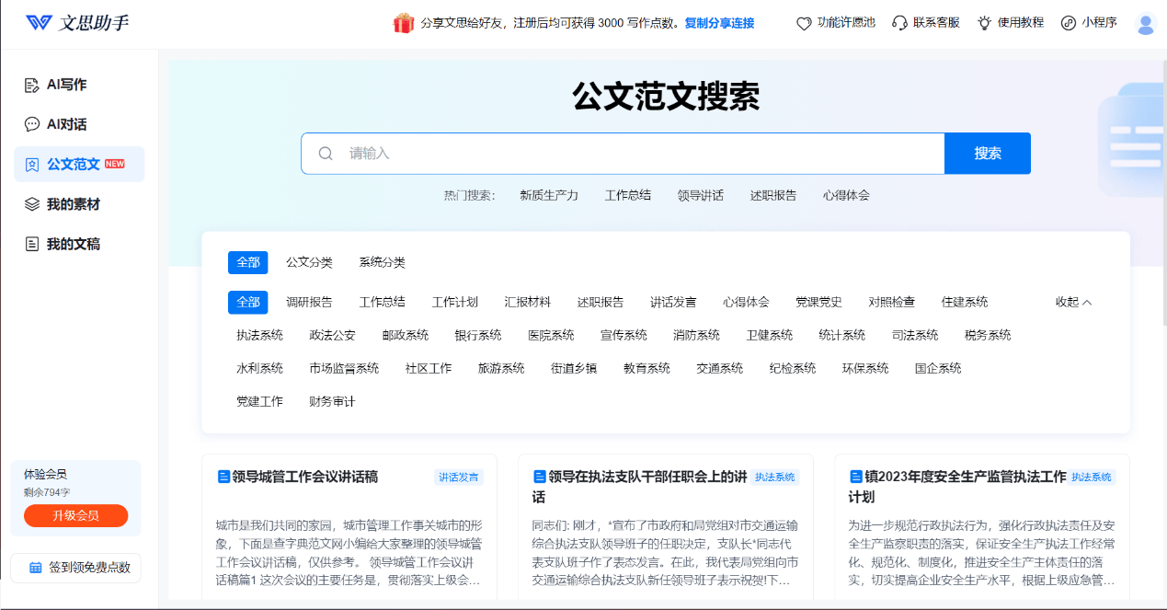Open 功能许愿池 heart icon
Screen dimensions: 1167x610
click(804, 23)
